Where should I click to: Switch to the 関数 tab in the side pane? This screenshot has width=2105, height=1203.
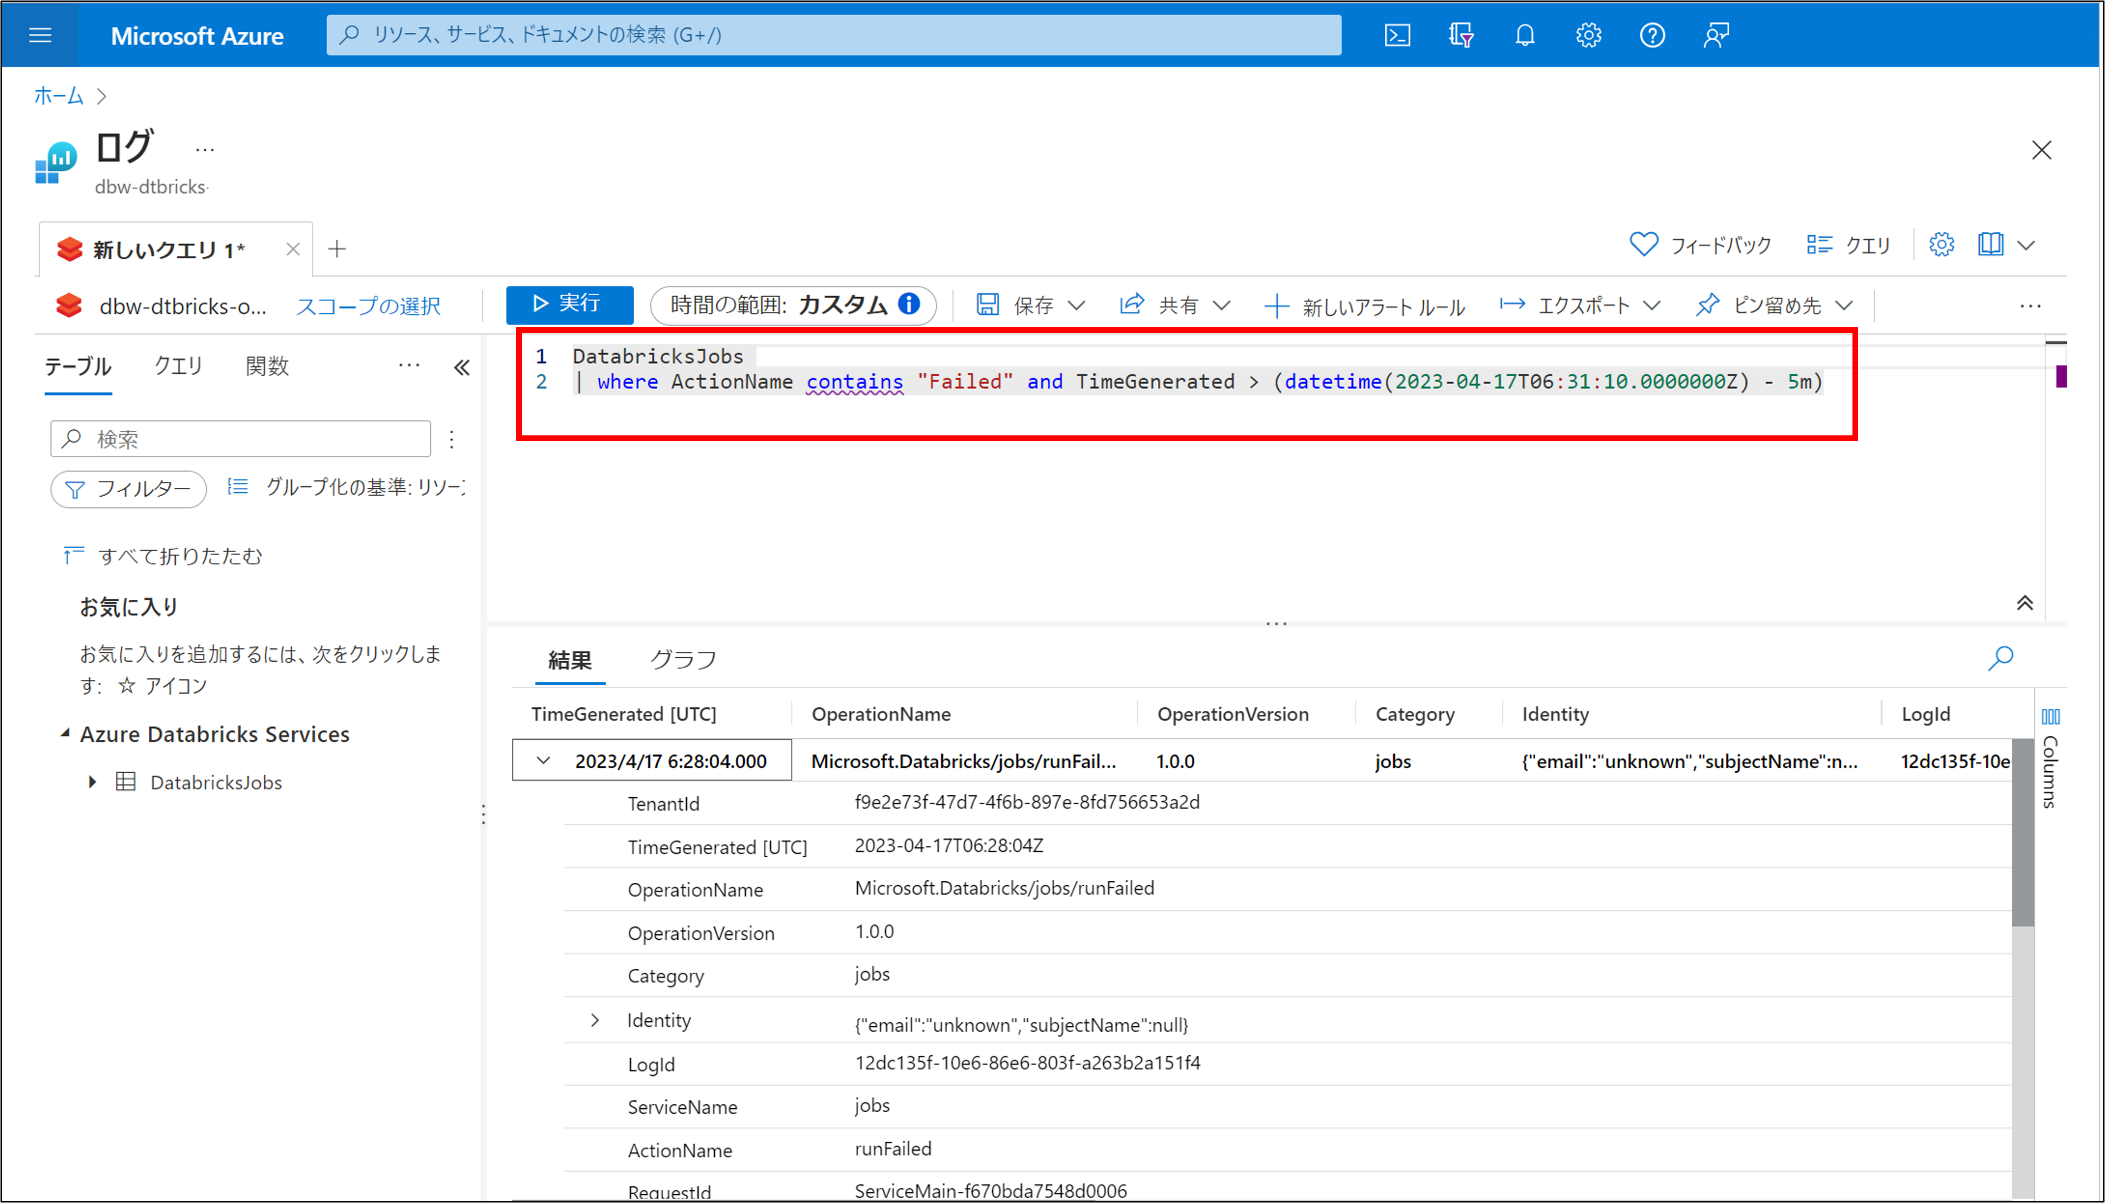coord(267,366)
